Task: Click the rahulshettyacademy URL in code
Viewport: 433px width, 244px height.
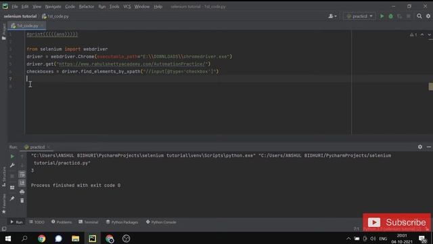Action: pos(132,64)
